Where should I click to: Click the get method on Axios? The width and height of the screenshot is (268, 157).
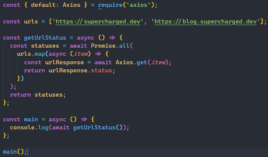pos(142,62)
